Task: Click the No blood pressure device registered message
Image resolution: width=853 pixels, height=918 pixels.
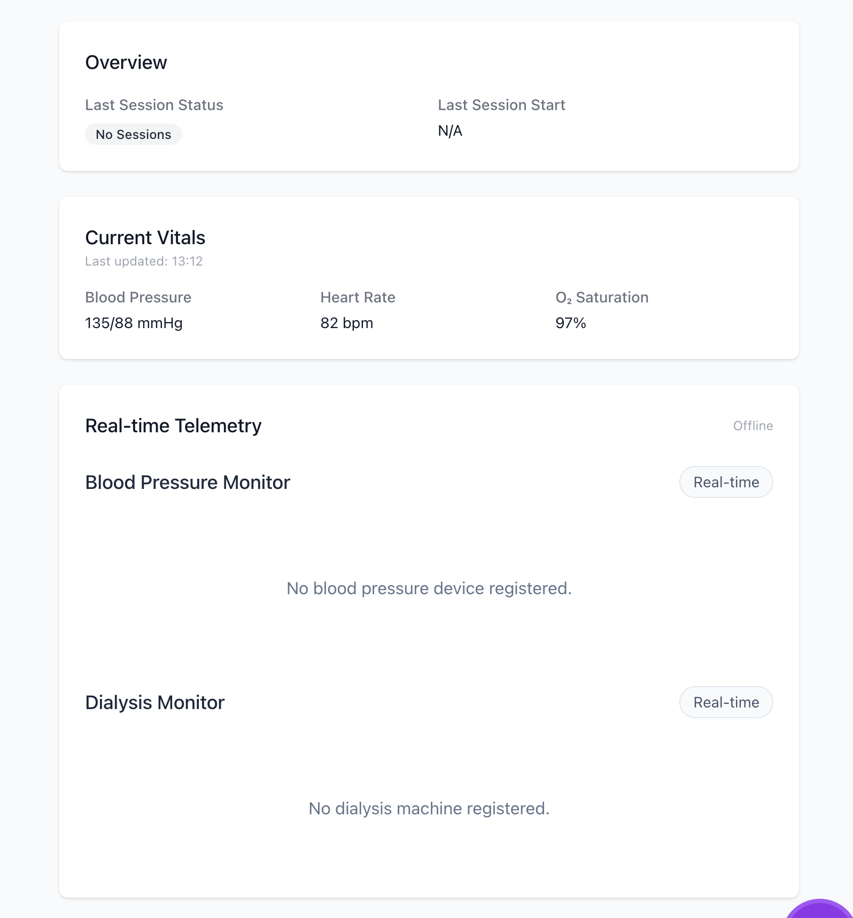Action: coord(429,588)
